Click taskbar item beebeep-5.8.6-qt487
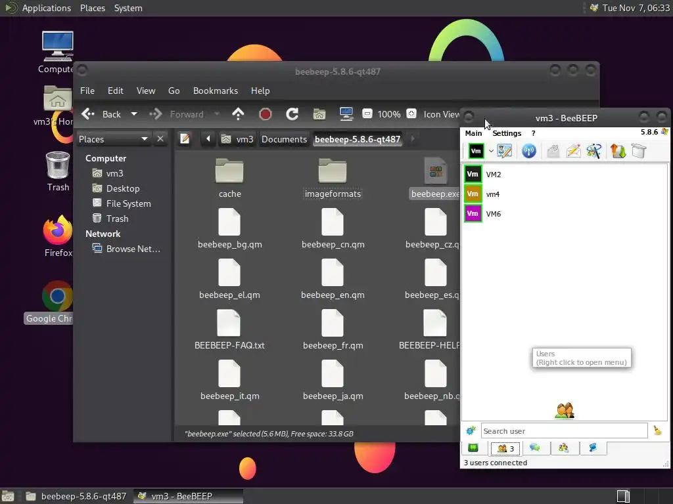 pos(76,496)
